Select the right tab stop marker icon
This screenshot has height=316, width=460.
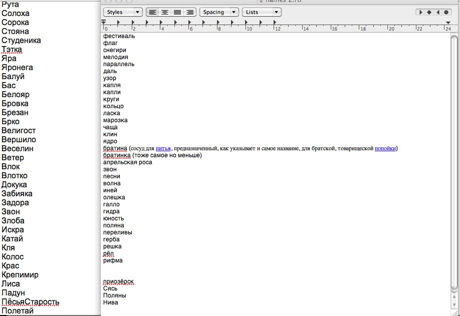click(x=437, y=12)
